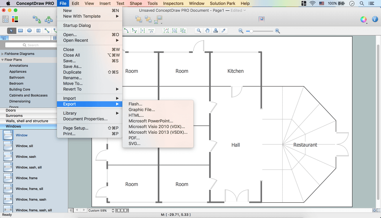Open the New With Template submenu

click(90, 16)
